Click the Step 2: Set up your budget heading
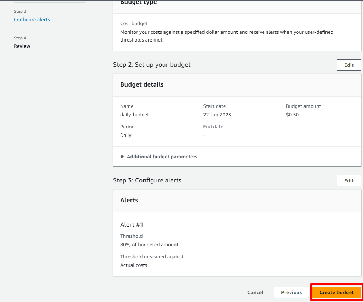Image resolution: width=363 pixels, height=302 pixels. tap(152, 65)
